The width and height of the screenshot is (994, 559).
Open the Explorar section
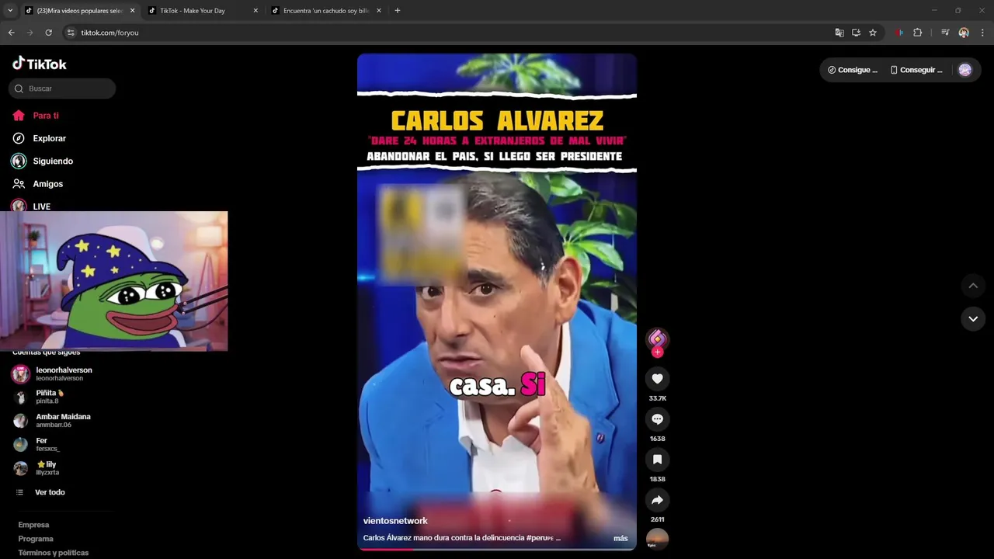pyautogui.click(x=39, y=138)
